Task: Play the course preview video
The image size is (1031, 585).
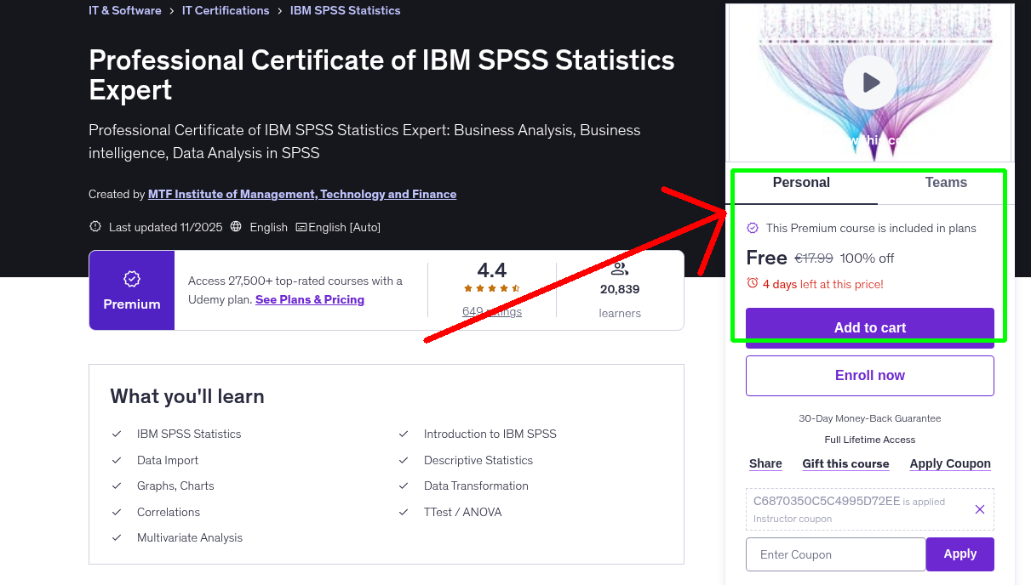Action: coord(869,82)
